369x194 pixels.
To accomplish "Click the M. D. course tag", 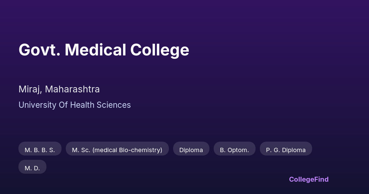I will (x=32, y=168).
